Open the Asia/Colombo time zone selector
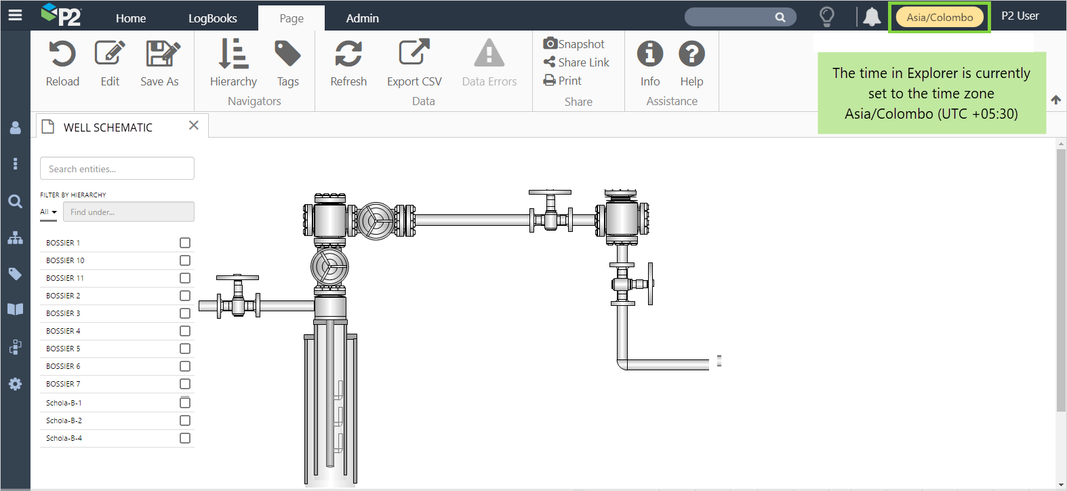This screenshot has width=1067, height=491. tap(940, 18)
